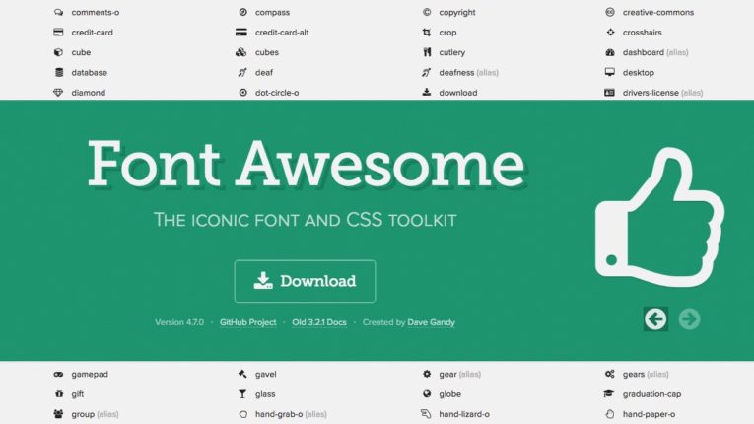Image resolution: width=754 pixels, height=424 pixels.
Task: Click the creative-commons icon
Action: tap(610, 12)
